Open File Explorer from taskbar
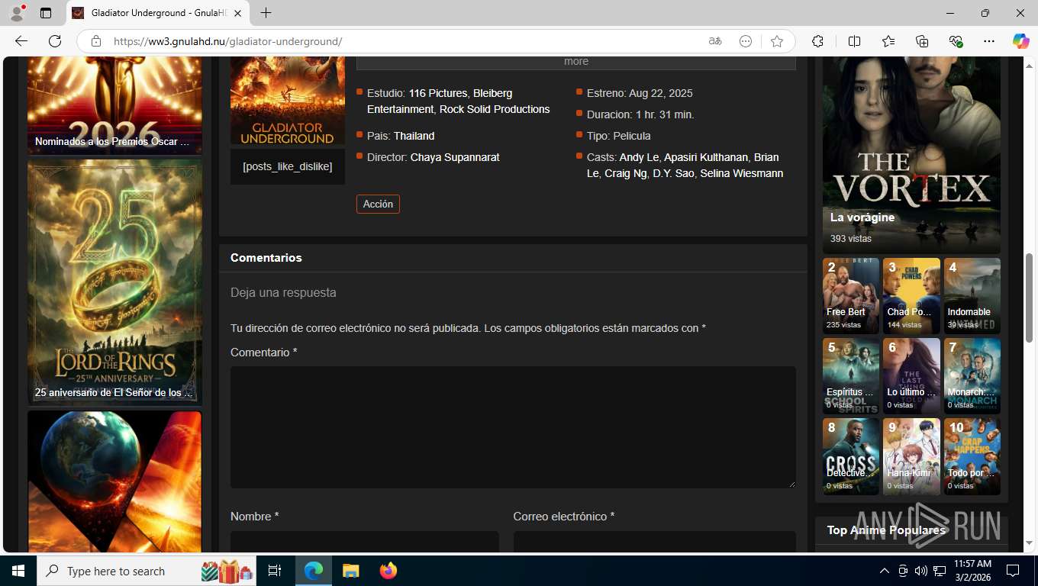The image size is (1038, 586). [350, 571]
